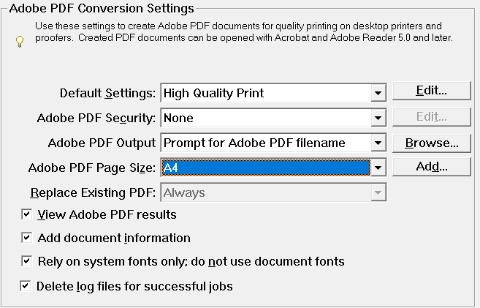The height and width of the screenshot is (308, 480).
Task: Click Edit button for Default Settings
Action: point(431,91)
